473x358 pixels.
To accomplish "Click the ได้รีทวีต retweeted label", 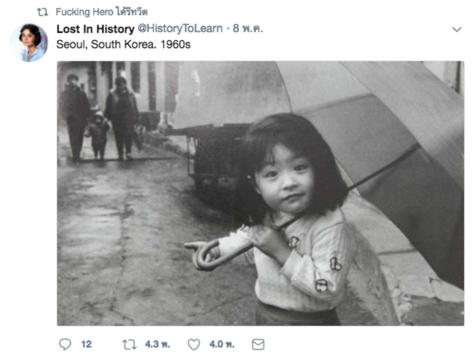I will pyautogui.click(x=132, y=12).
